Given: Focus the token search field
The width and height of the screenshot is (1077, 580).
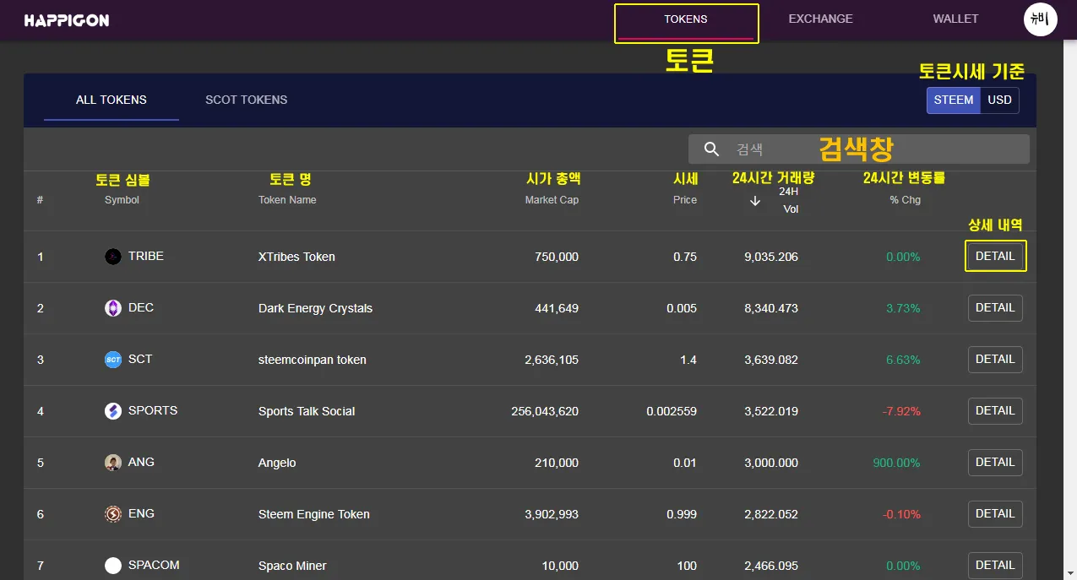Looking at the screenshot, I should coord(859,149).
